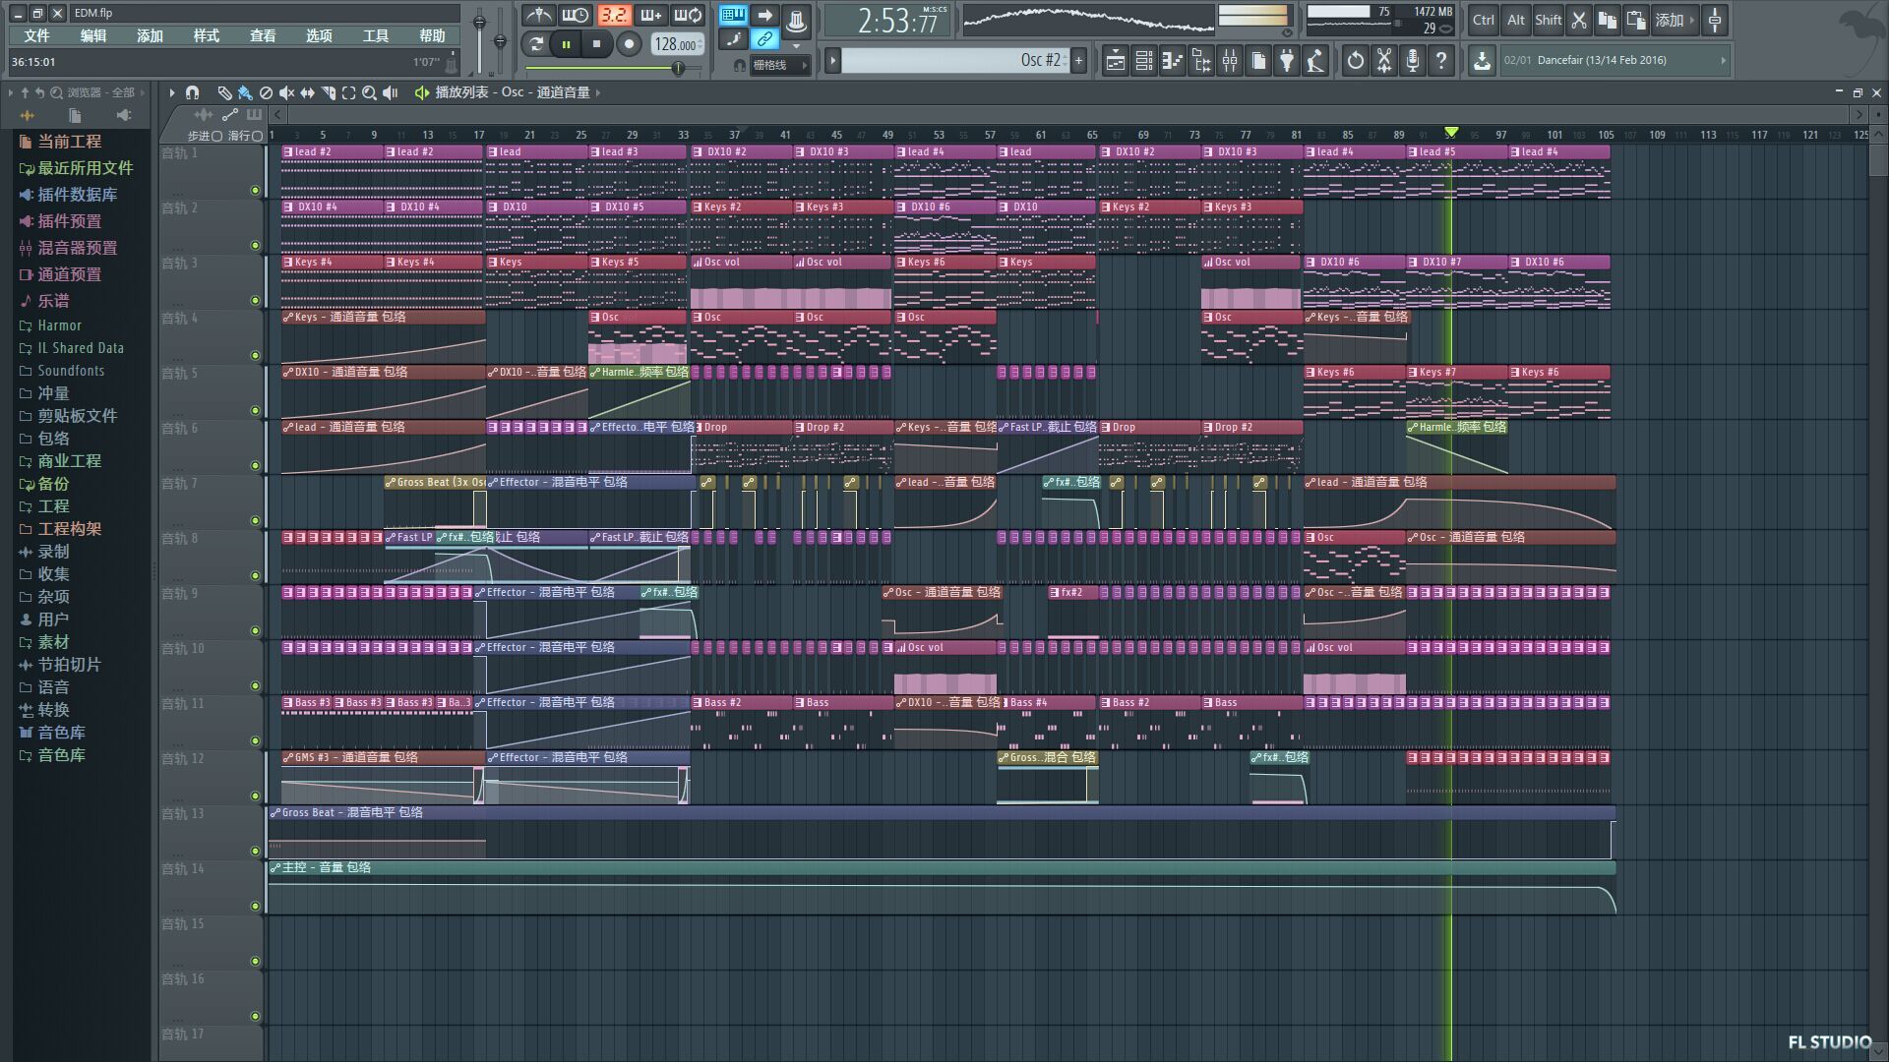Screen dimensions: 1889x1062
Task: Click one-click audio recording microphone
Action: 1413,61
